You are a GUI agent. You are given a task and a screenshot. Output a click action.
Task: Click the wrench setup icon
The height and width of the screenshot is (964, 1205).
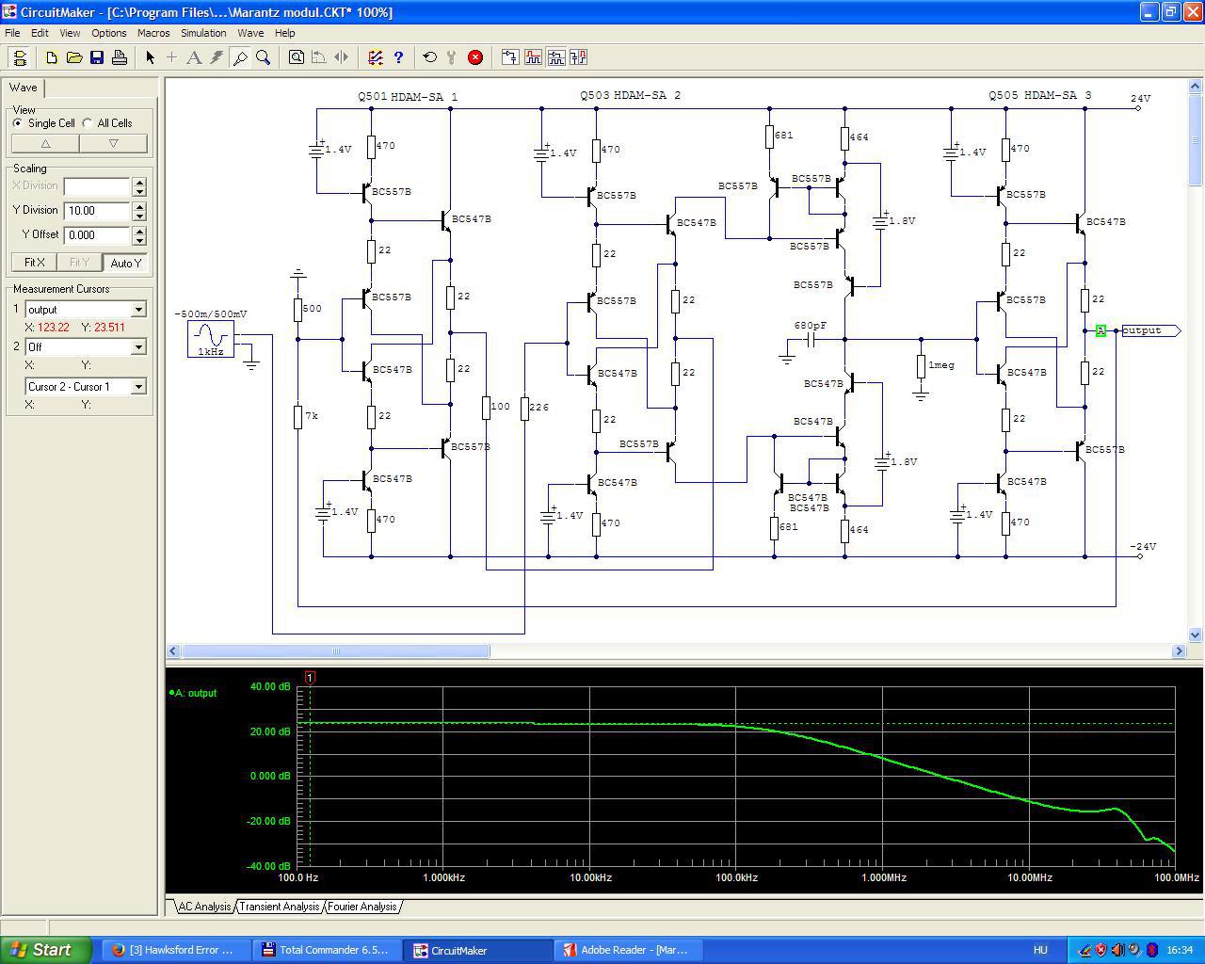coord(452,57)
